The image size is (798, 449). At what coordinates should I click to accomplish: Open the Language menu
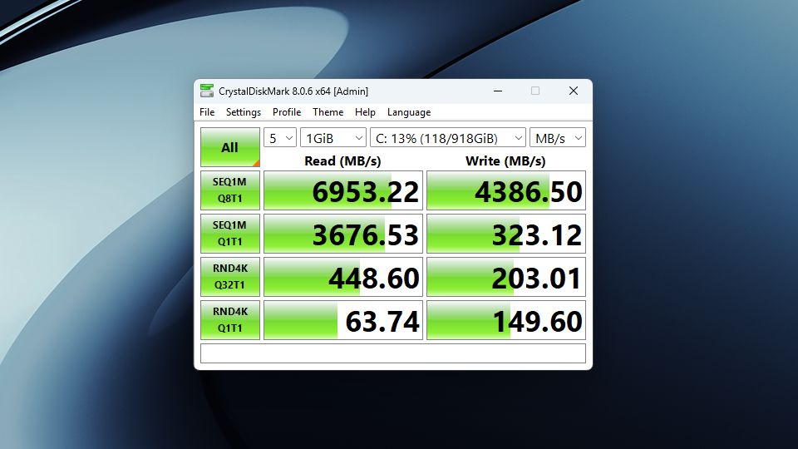coord(409,112)
